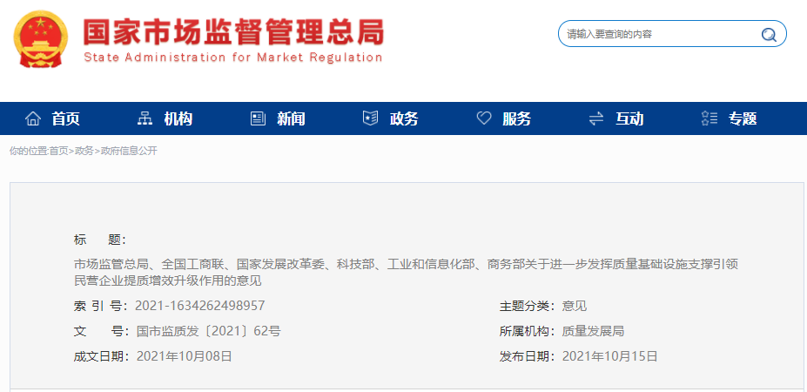Click the 国家市场监督管理总局 site title

pyautogui.click(x=233, y=33)
